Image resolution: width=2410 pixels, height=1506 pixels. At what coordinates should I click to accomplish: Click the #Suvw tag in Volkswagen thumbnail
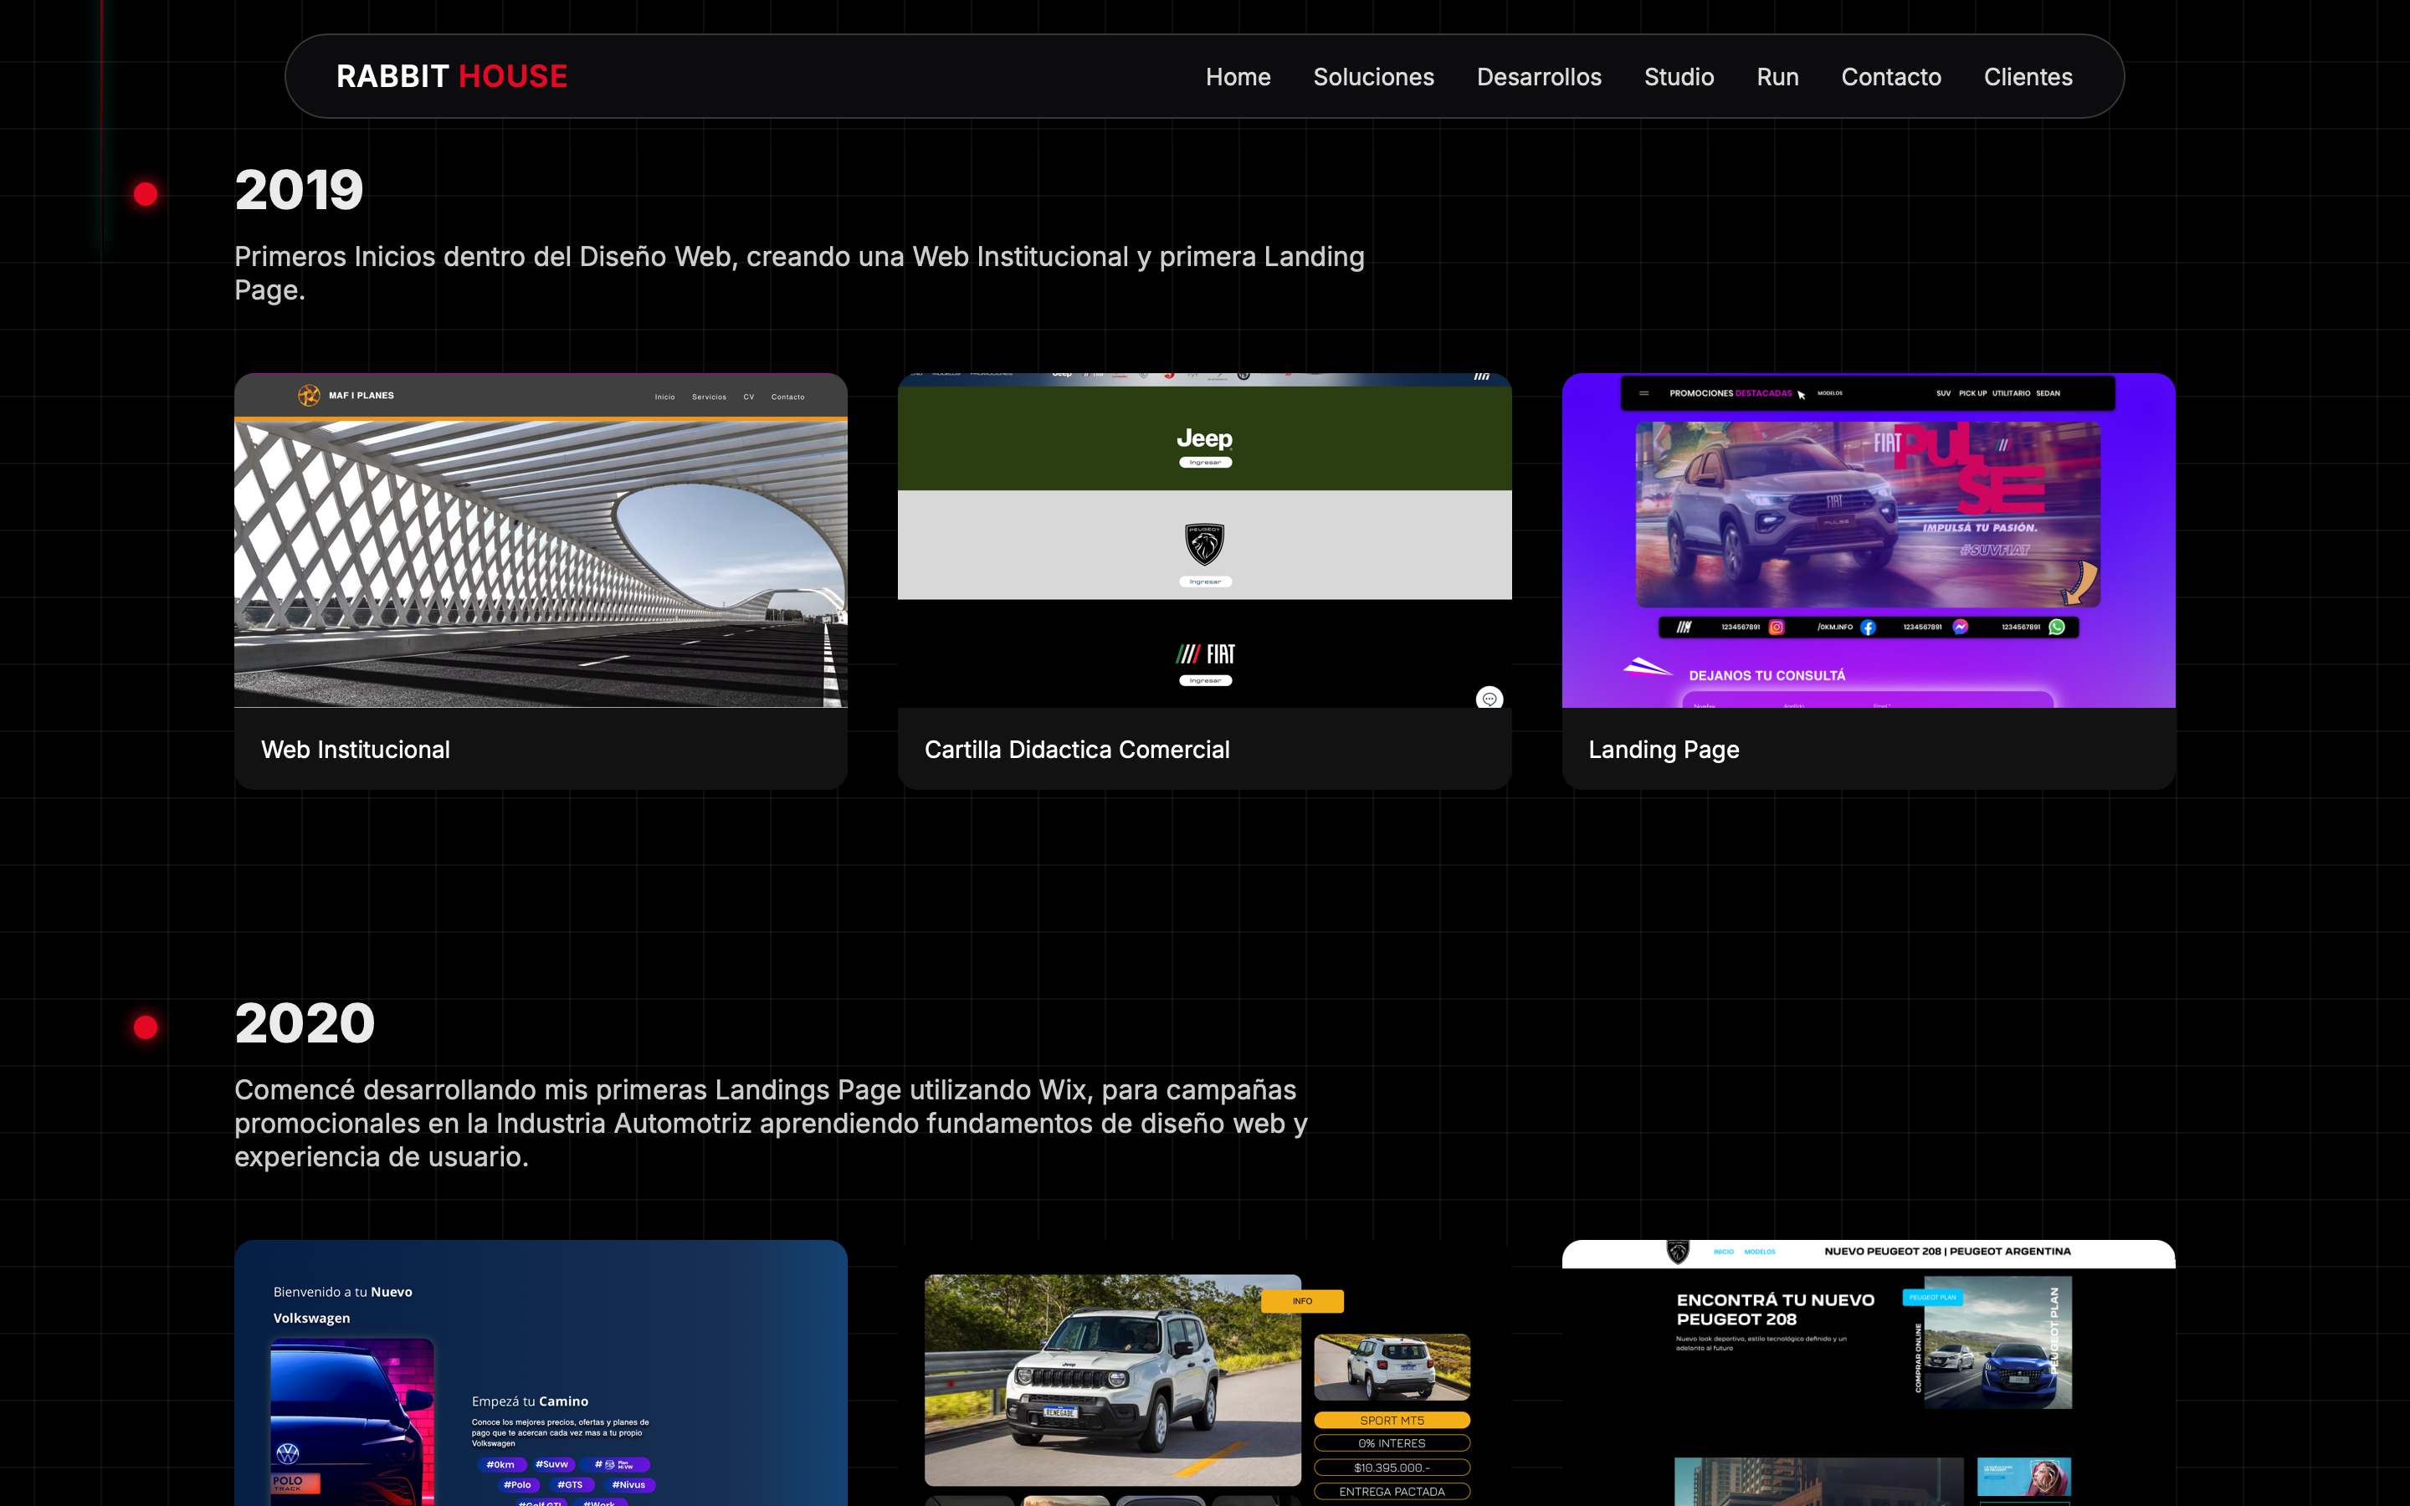coord(551,1464)
